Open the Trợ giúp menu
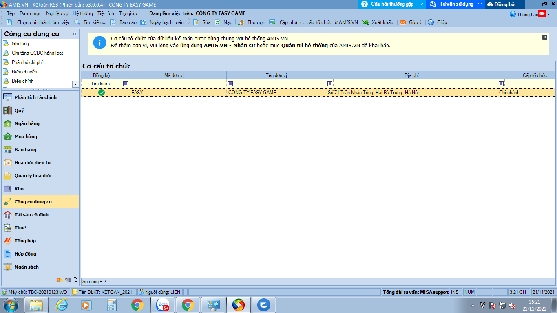This screenshot has height=313, width=557. pos(128,13)
